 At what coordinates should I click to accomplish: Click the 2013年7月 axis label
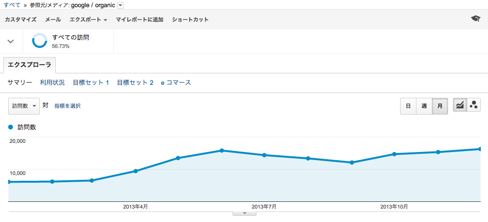[x=264, y=207]
